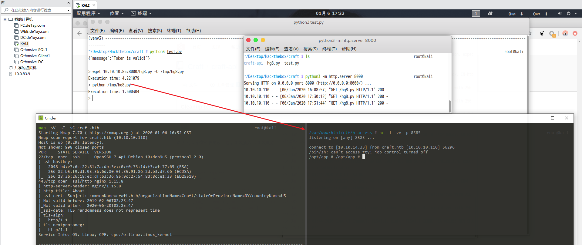Click the power icon in top bar
This screenshot has height=245, width=582.
pyautogui.click(x=569, y=13)
